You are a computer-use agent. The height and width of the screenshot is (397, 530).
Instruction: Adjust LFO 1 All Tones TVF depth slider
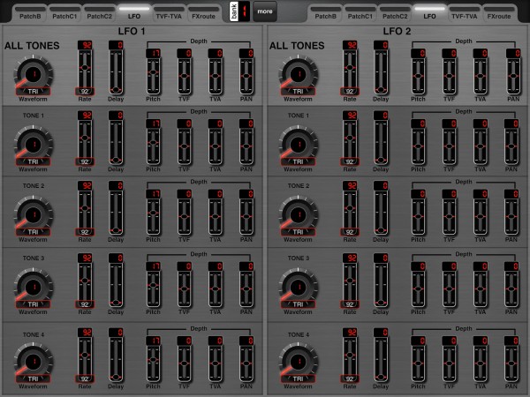(185, 76)
